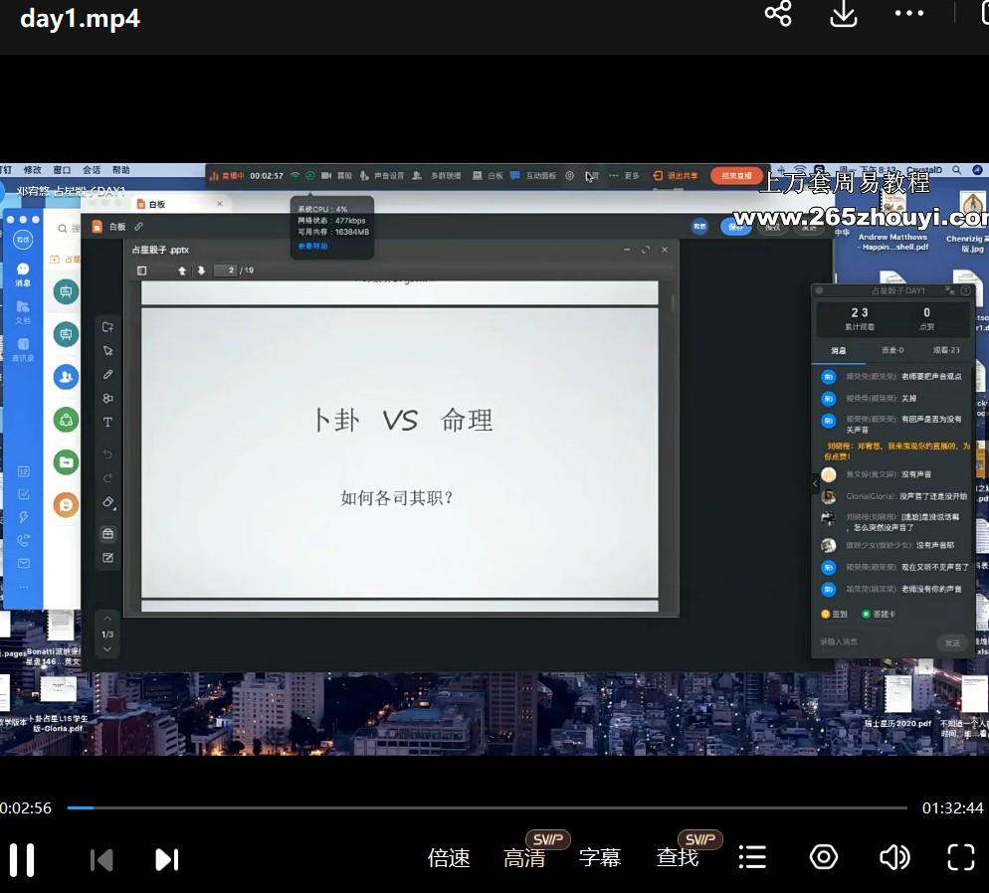Skip to the next video

click(167, 859)
